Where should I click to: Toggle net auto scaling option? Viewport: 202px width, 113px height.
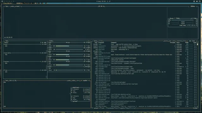74,81
